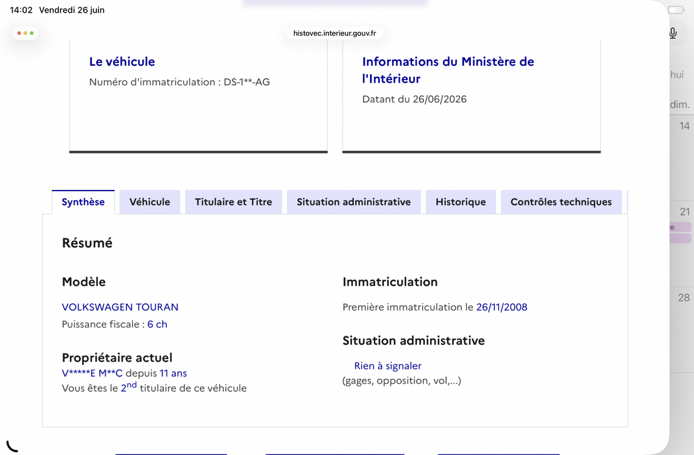The width and height of the screenshot is (694, 455).
Task: Choose day 14 in the background calendar
Action: [x=685, y=126]
